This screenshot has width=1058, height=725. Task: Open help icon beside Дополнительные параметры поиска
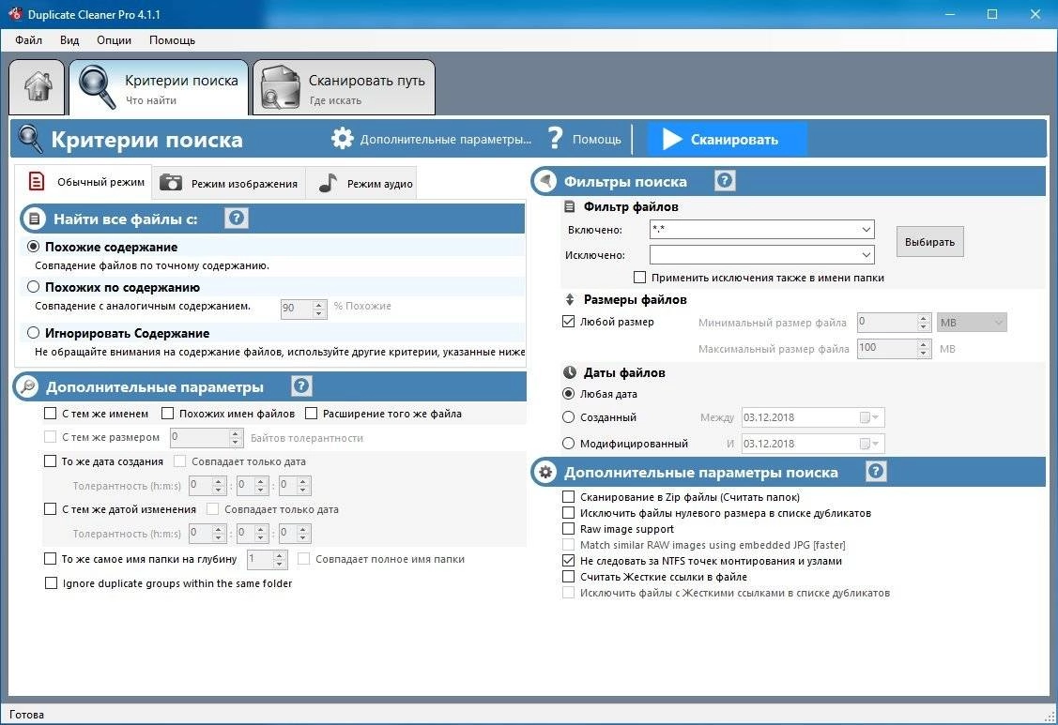point(875,472)
